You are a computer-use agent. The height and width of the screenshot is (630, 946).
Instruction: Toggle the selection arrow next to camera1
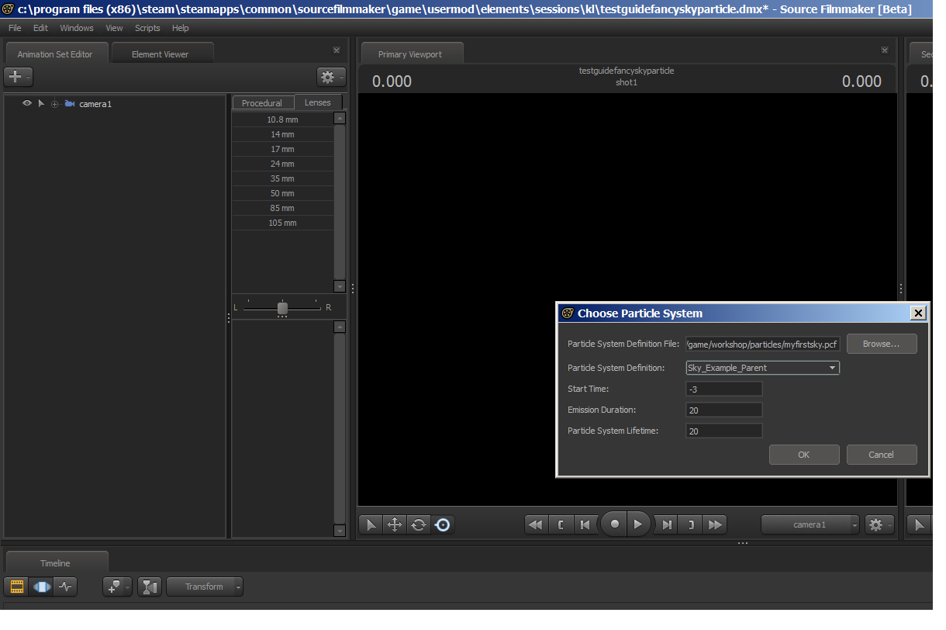(x=41, y=103)
